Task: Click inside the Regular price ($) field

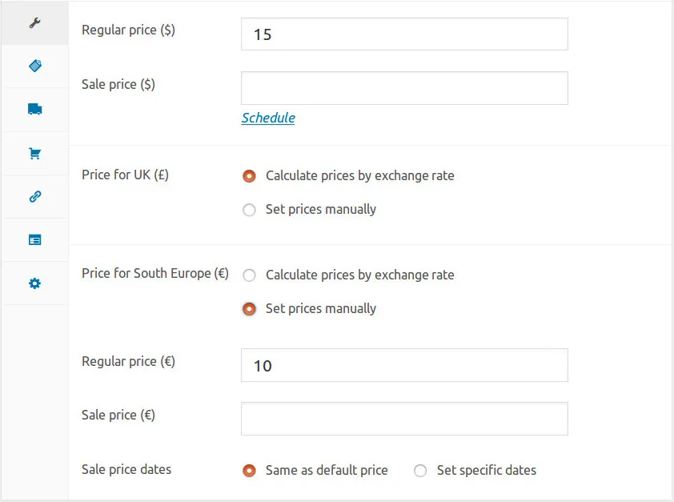Action: [x=403, y=34]
